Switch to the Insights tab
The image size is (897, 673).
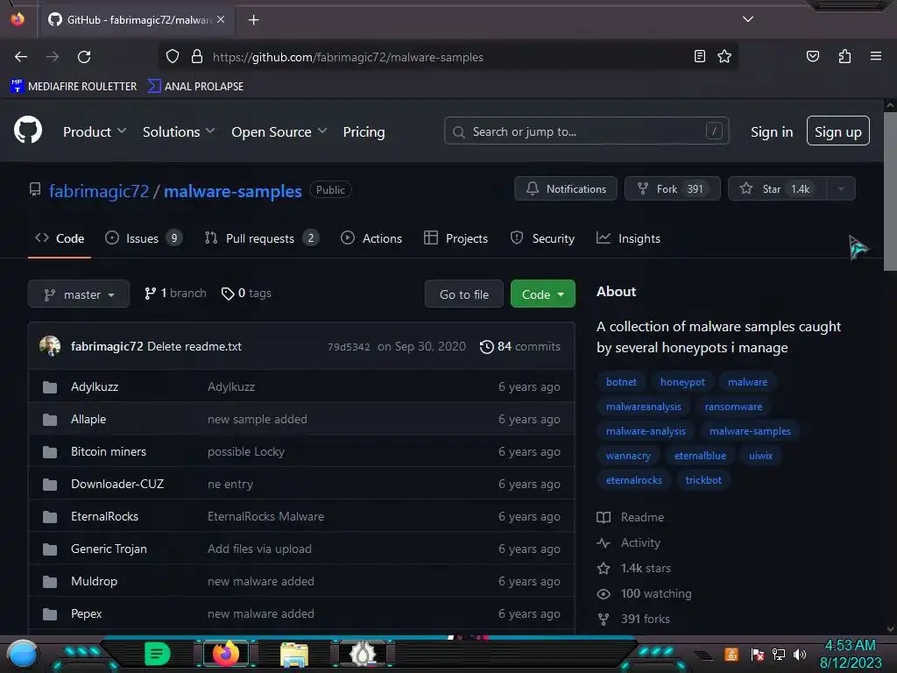click(x=628, y=238)
